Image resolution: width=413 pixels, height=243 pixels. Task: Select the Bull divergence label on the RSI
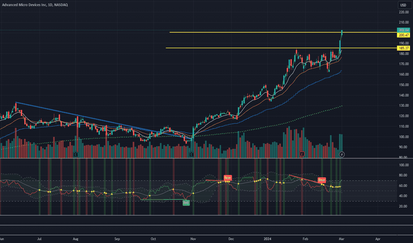point(186,203)
